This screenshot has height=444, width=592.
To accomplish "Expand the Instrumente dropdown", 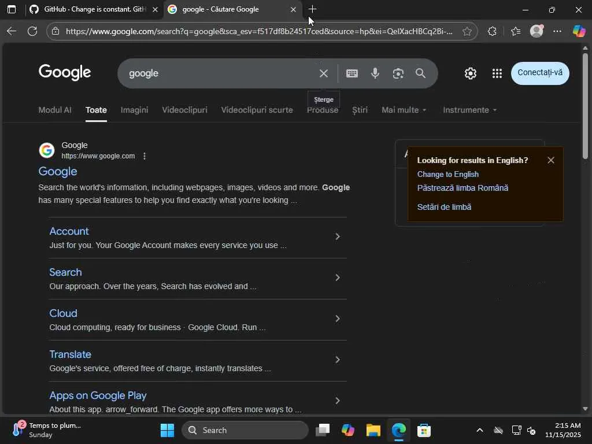I will (469, 110).
